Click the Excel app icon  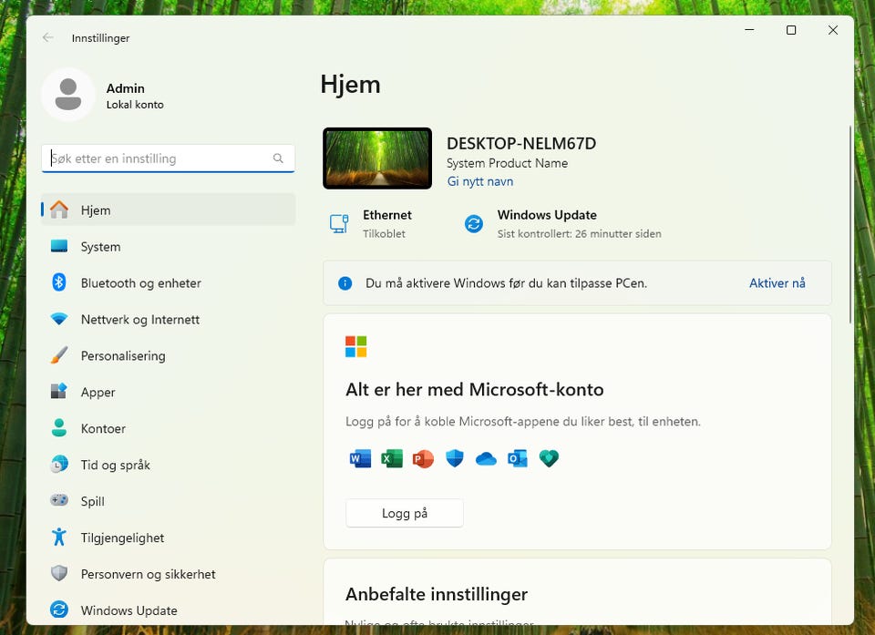(392, 458)
